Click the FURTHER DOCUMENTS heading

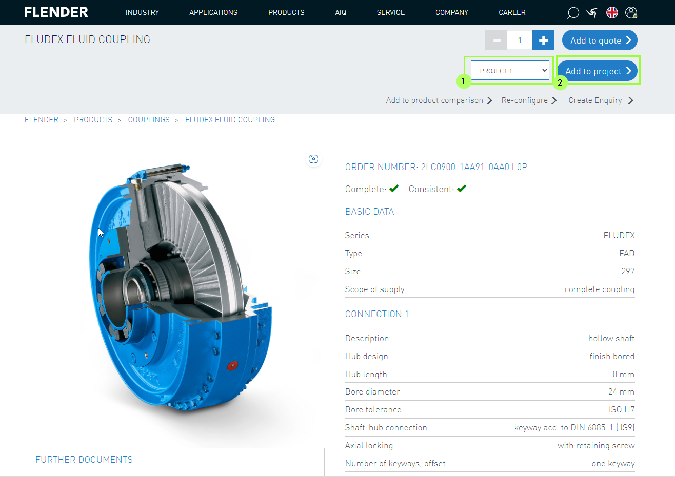coord(84,460)
